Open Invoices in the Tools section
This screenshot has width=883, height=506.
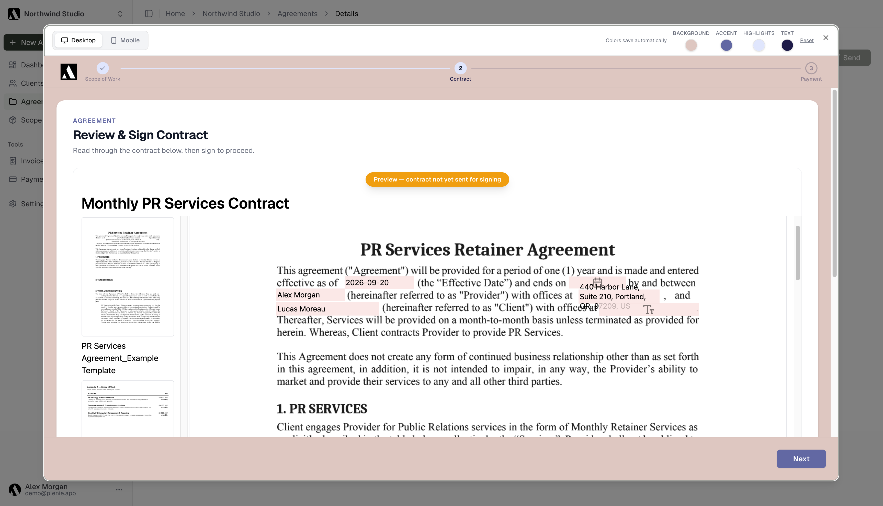(26, 161)
